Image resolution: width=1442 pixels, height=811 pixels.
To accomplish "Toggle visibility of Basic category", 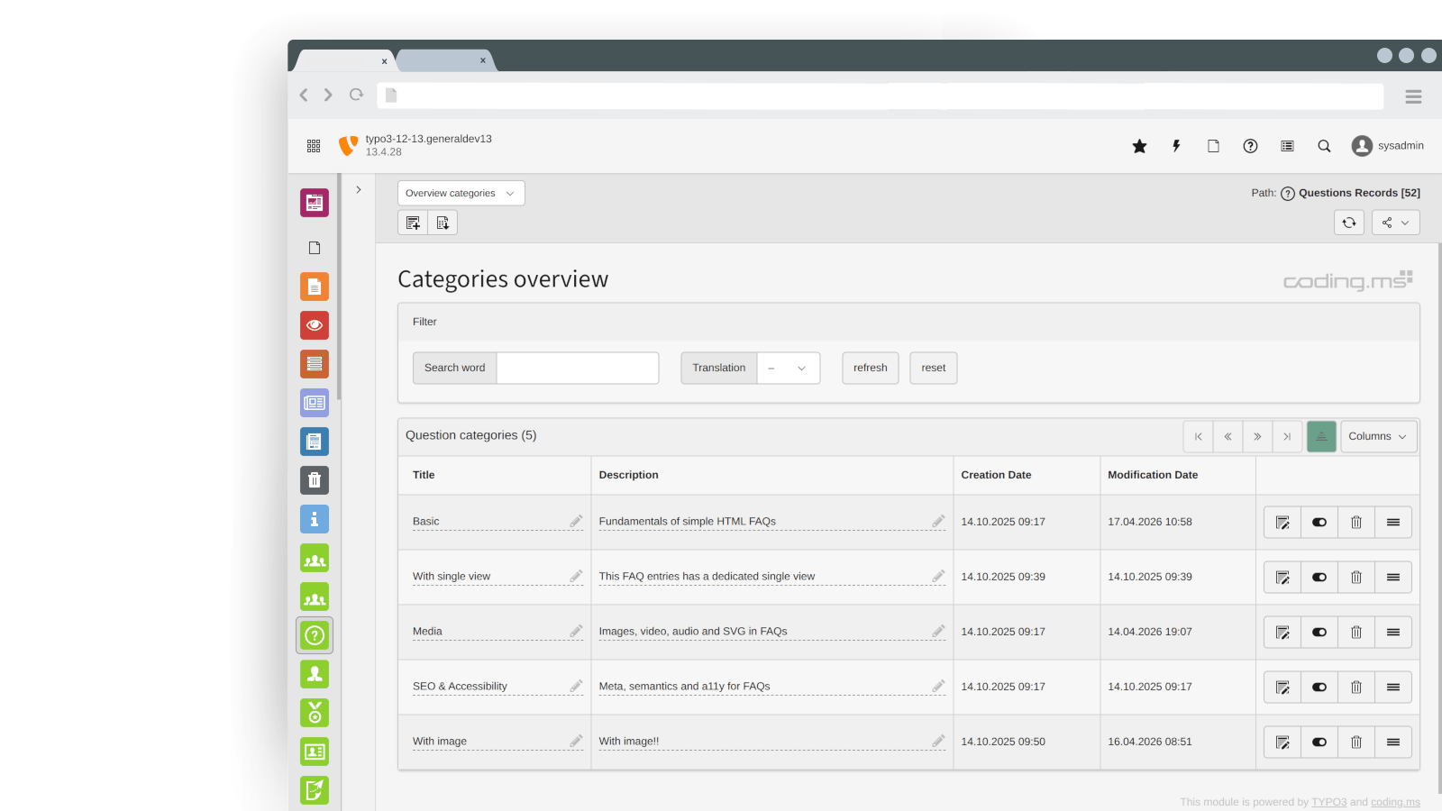I will (x=1319, y=523).
